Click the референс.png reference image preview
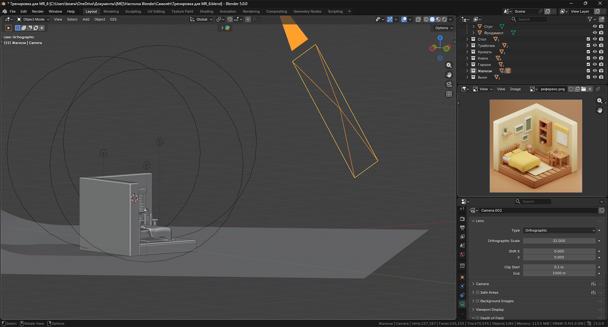608x327 pixels. (535, 146)
